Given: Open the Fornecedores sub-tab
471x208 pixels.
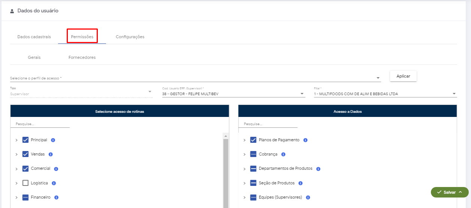Looking at the screenshot, I should tap(82, 57).
